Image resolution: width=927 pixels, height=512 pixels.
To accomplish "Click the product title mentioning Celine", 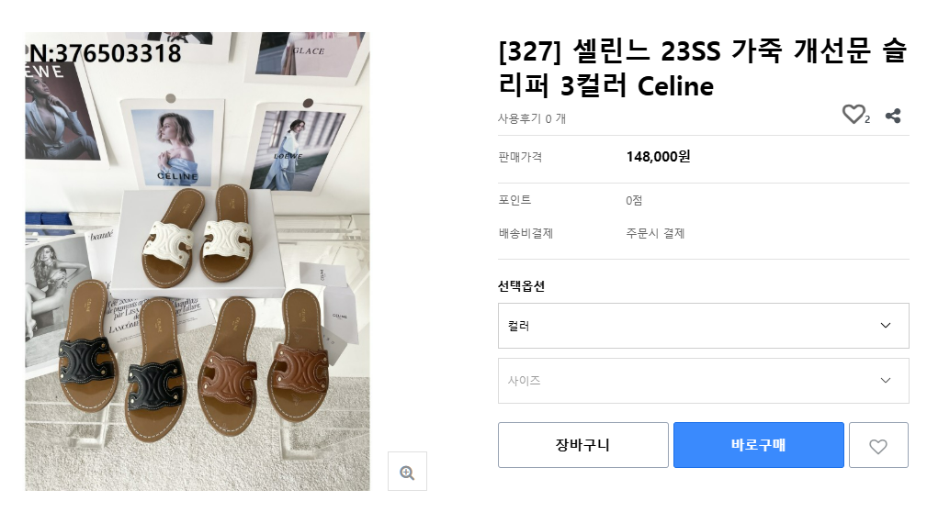I will 702,69.
